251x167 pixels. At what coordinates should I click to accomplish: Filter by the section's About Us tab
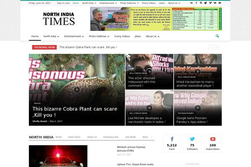(x=92, y=137)
